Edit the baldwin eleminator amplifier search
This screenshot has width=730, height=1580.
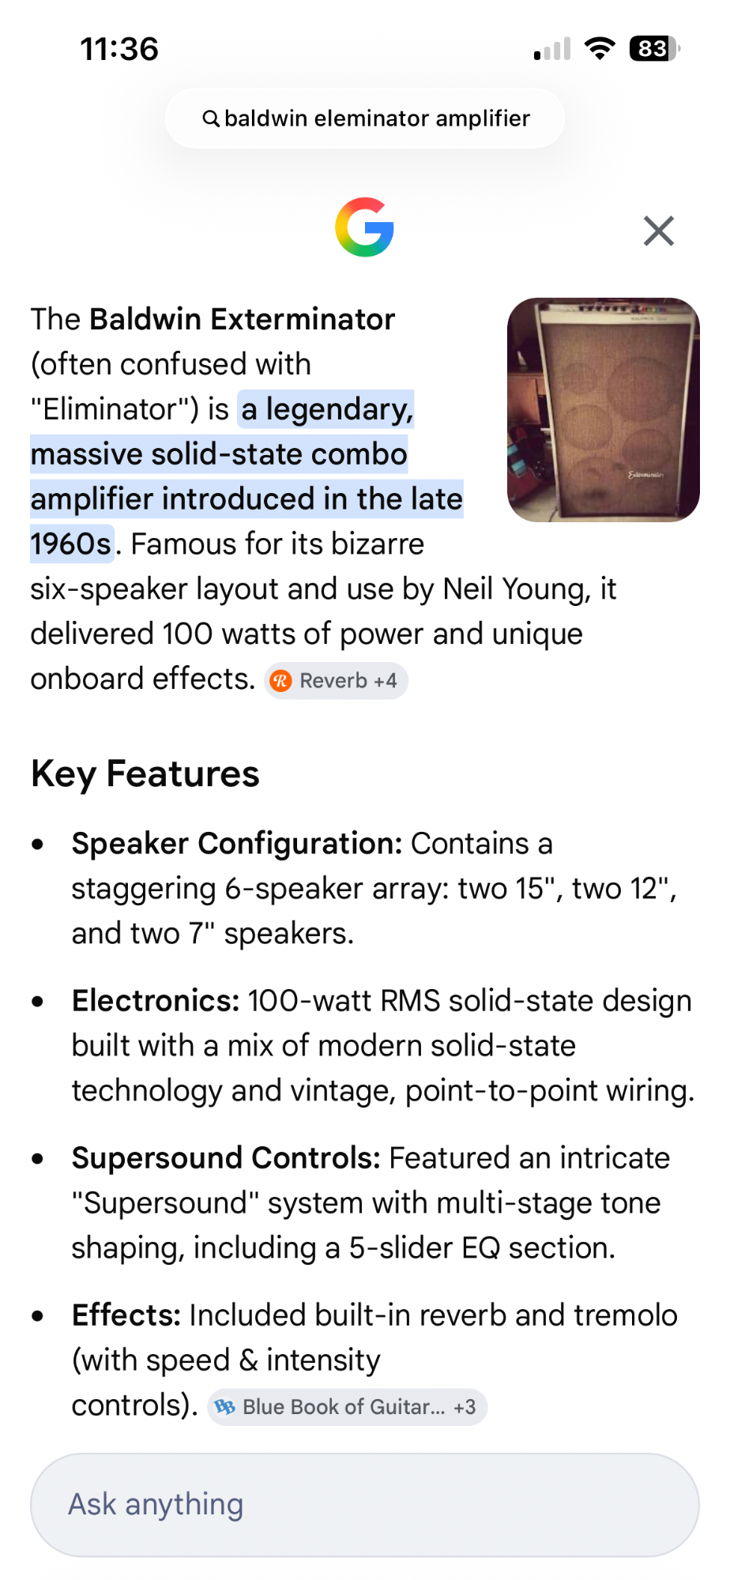(365, 118)
